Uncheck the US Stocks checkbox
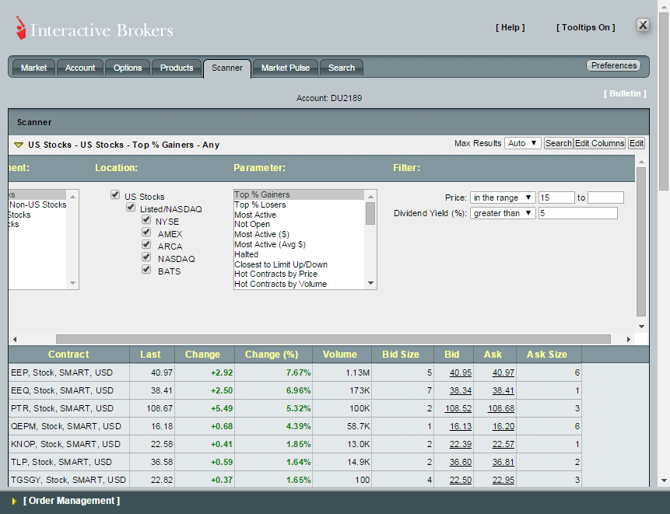670x514 pixels. 115,194
